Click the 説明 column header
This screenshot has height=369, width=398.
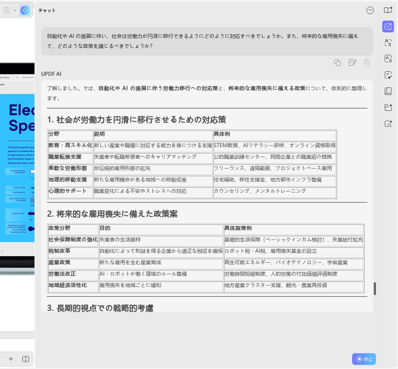153,135
